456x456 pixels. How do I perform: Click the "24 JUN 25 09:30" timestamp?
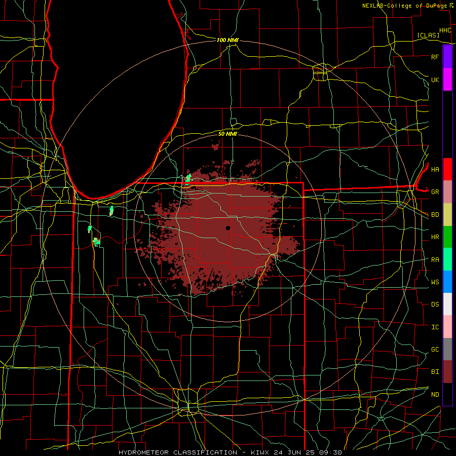(308, 452)
